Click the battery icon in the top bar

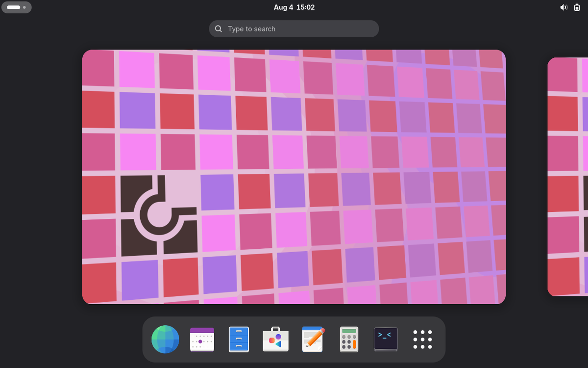coord(577,7)
